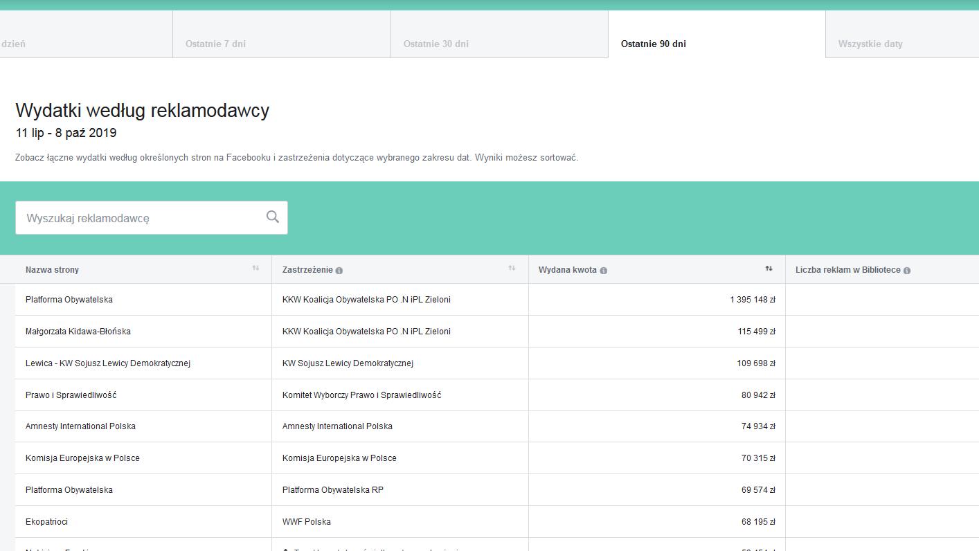Screen dimensions: 979x551
Task: Click Komitet Wyborczy Prawo i Sprawiedliwość disclaimer
Action: (361, 395)
